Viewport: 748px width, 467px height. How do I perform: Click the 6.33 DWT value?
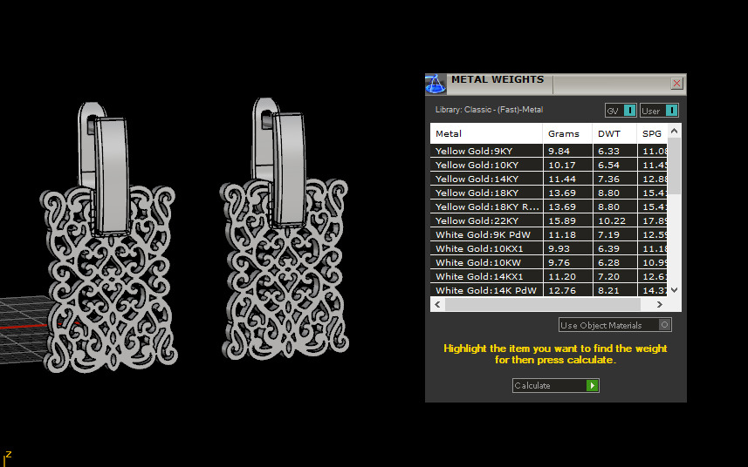tap(608, 151)
